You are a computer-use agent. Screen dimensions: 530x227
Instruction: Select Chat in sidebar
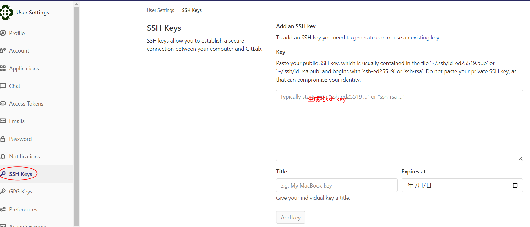15,86
